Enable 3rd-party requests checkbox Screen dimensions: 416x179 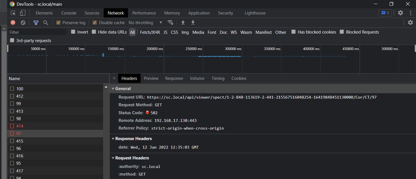coord(12,40)
